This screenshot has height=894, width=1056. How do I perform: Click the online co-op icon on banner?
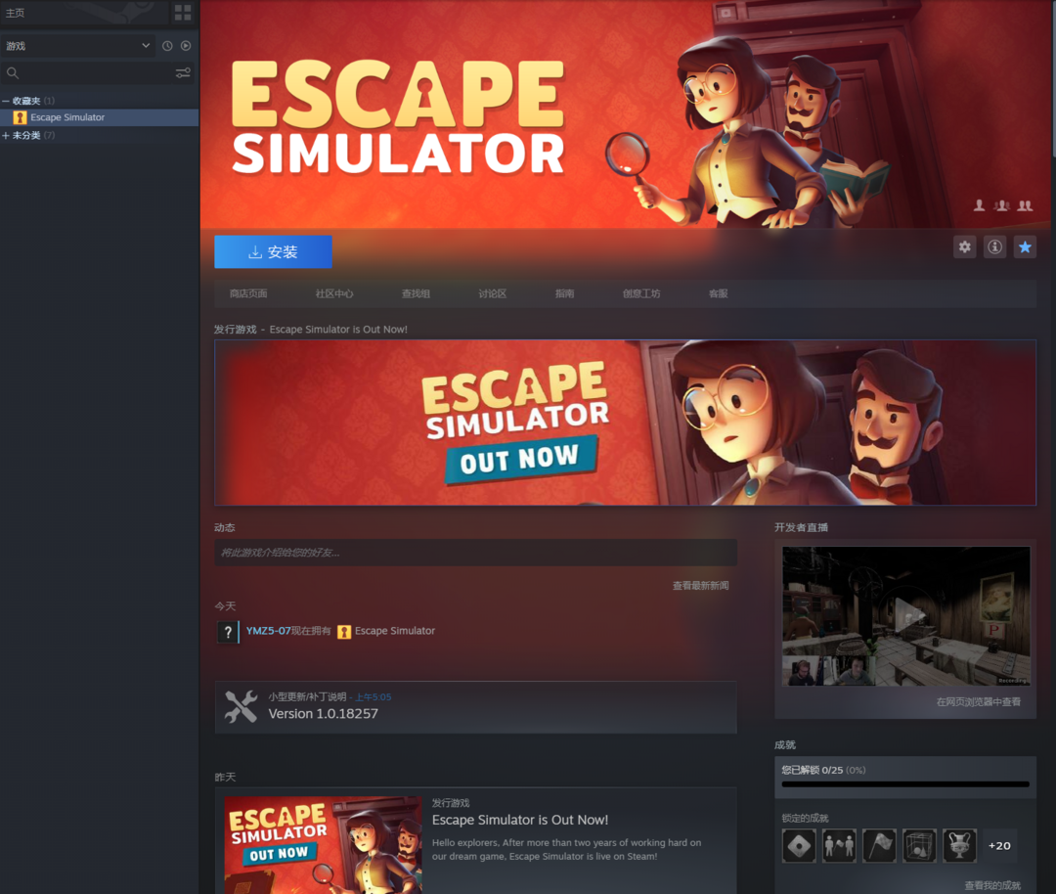click(x=1001, y=205)
